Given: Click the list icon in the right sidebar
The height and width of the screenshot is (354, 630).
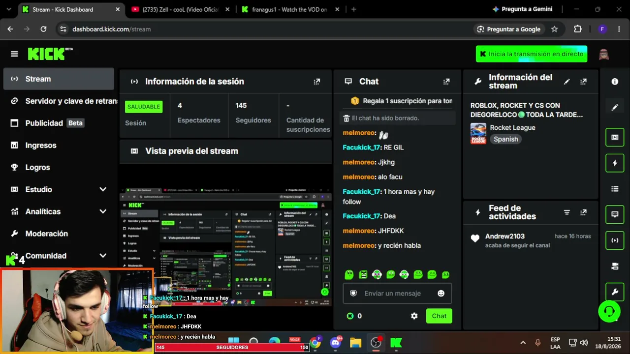Looking at the screenshot, I should pos(615,189).
